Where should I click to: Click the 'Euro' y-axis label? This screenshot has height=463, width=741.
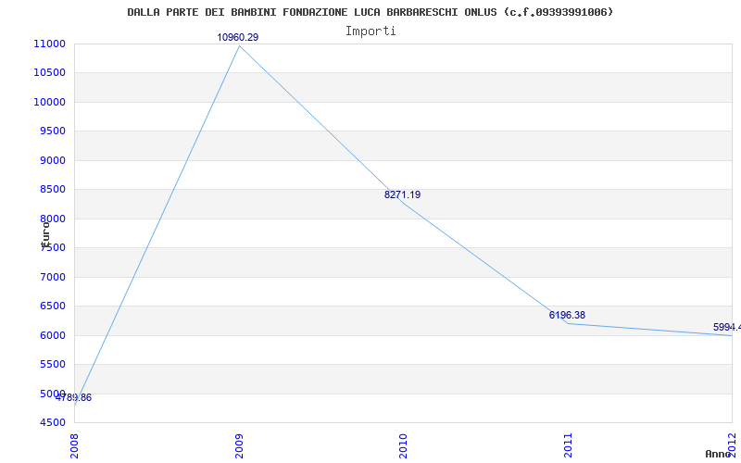45,234
